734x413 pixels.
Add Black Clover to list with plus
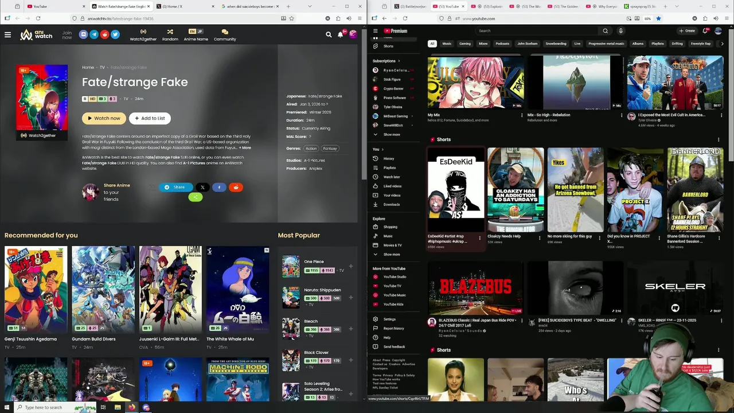pos(350,360)
